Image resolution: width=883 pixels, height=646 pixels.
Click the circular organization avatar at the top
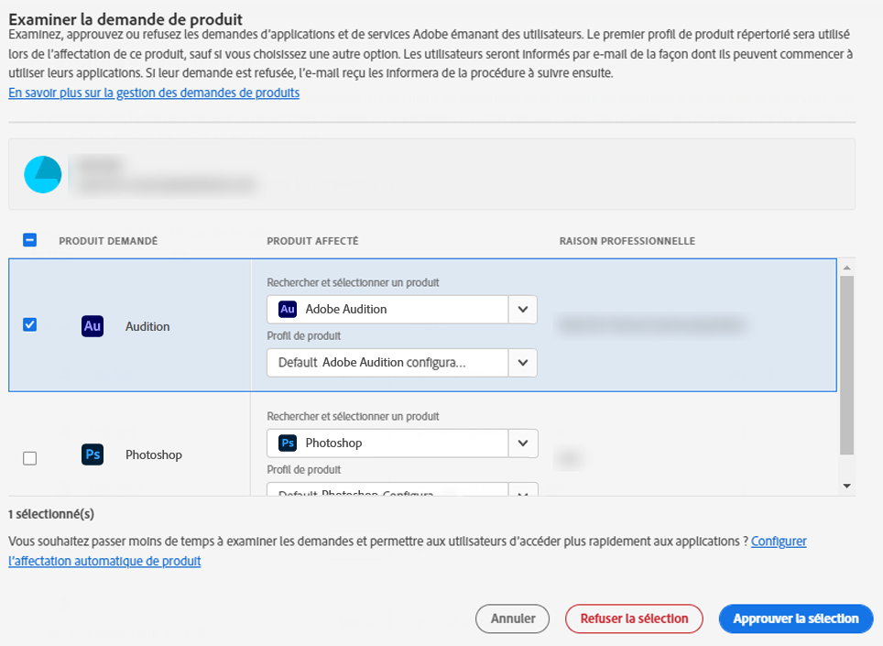click(42, 174)
